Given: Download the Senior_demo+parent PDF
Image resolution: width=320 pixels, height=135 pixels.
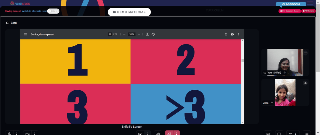Looking at the screenshot, I should coord(226,34).
